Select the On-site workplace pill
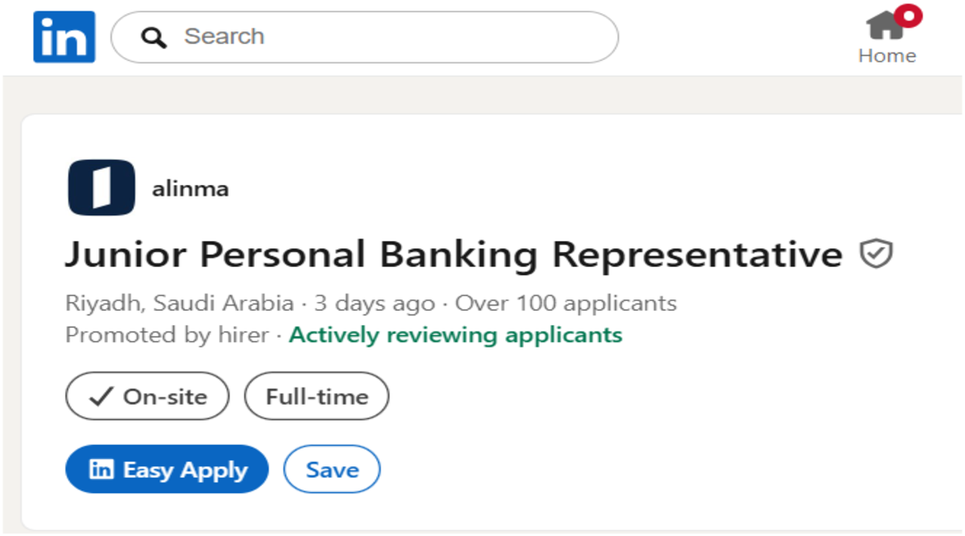 click(x=147, y=397)
